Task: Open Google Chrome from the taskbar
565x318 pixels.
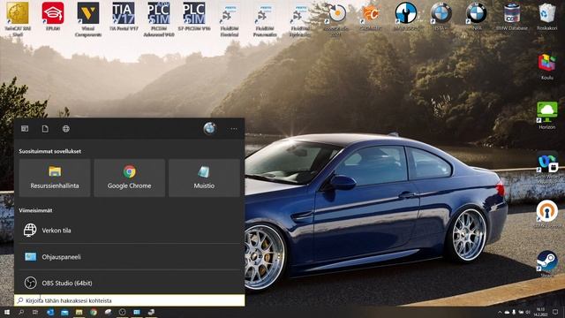Action: click(94, 312)
